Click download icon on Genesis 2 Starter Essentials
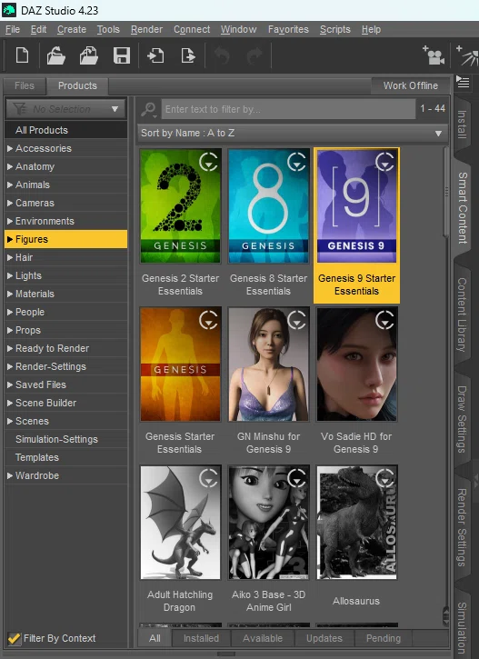Image resolution: width=479 pixels, height=659 pixels. 208,162
